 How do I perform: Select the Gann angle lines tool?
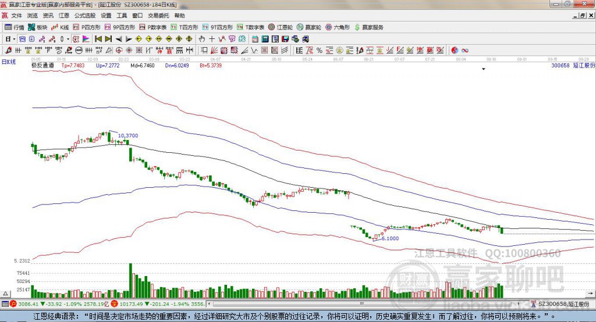(x=244, y=50)
